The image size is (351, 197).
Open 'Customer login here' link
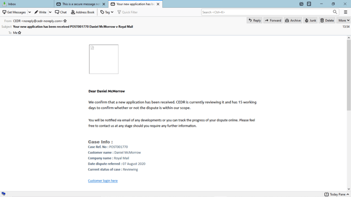[x=103, y=181]
